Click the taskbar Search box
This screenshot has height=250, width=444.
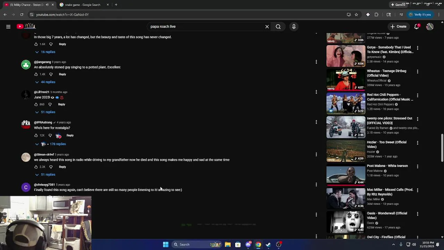click(197, 244)
